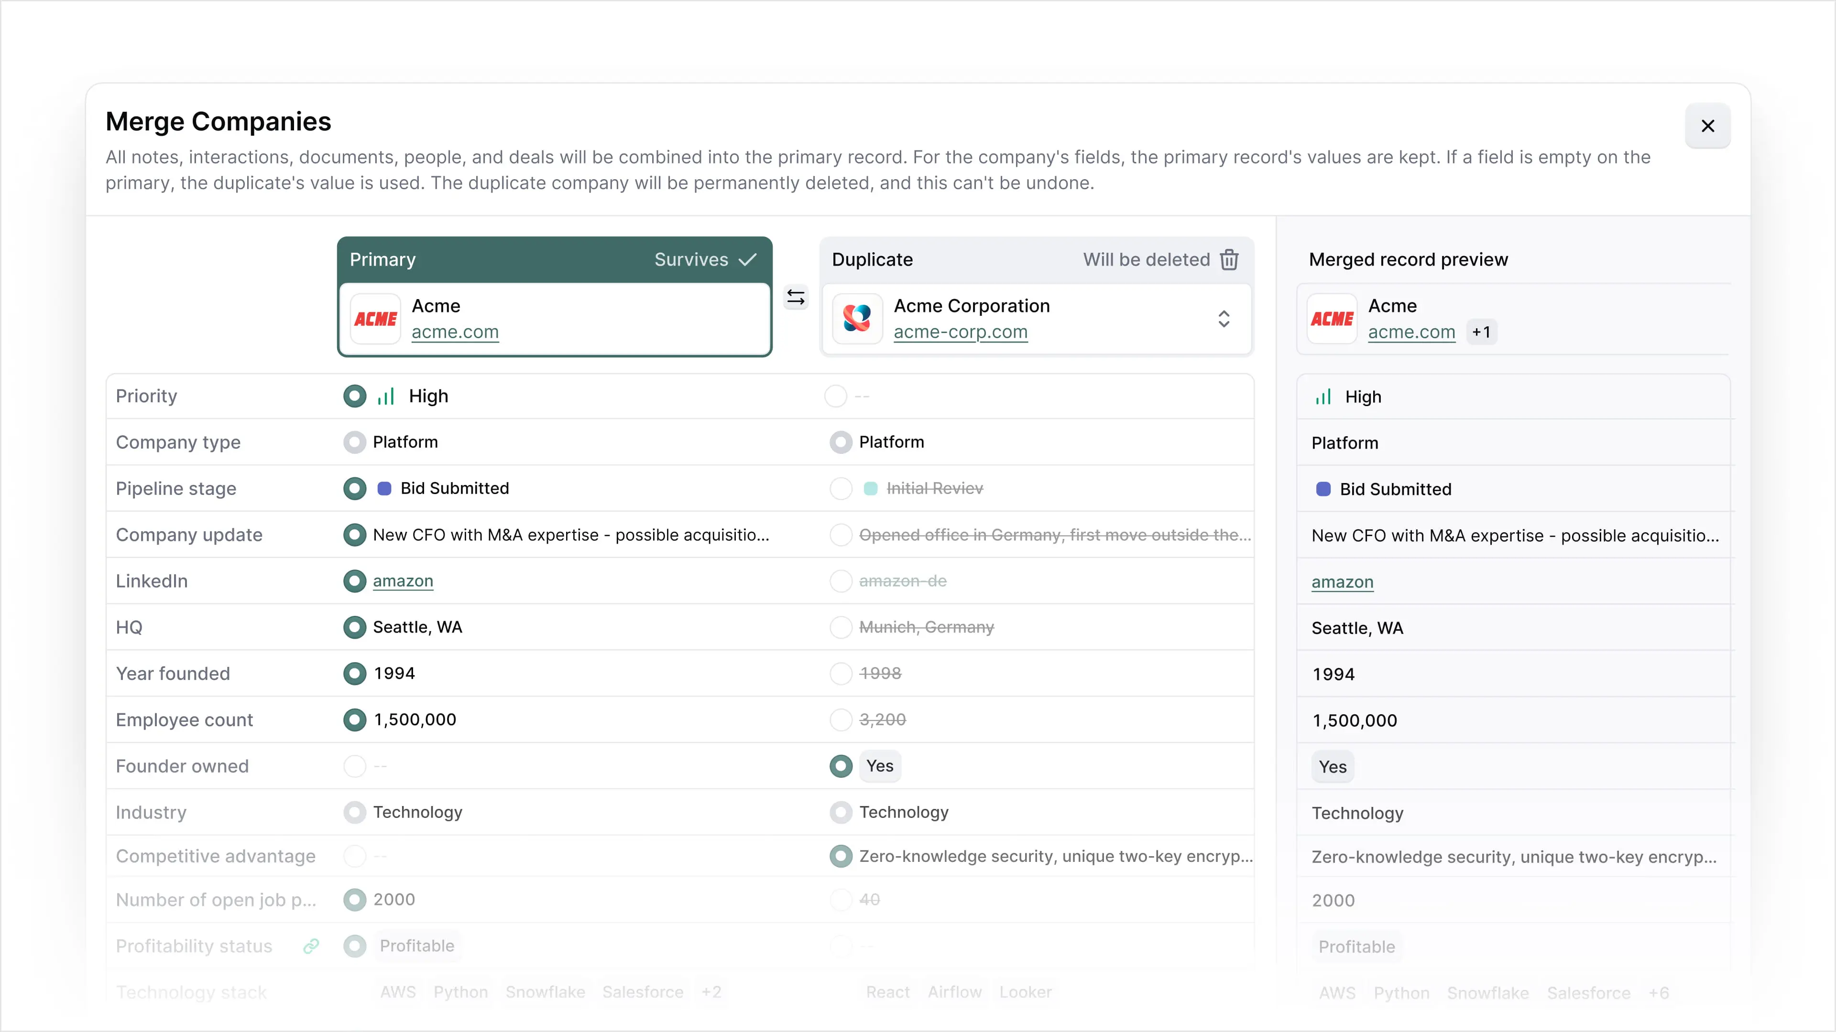This screenshot has height=1032, width=1836.
Task: Choose employee count 3,200 option
Action: (841, 720)
